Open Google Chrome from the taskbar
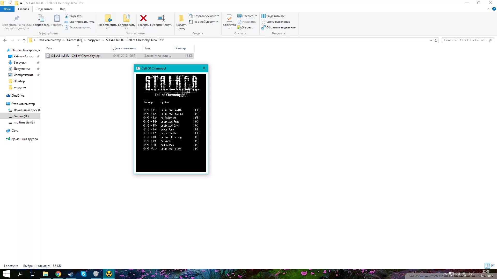This screenshot has height=279, width=497. pos(58,274)
